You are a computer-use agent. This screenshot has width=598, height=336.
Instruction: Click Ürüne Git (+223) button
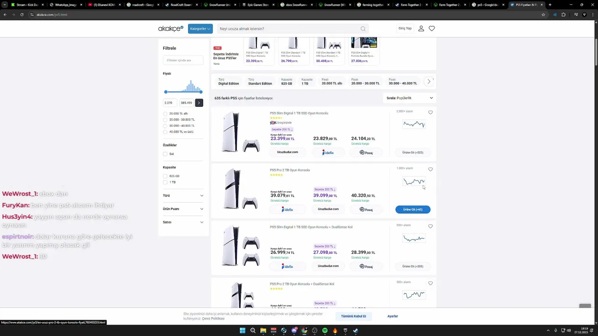point(413,153)
